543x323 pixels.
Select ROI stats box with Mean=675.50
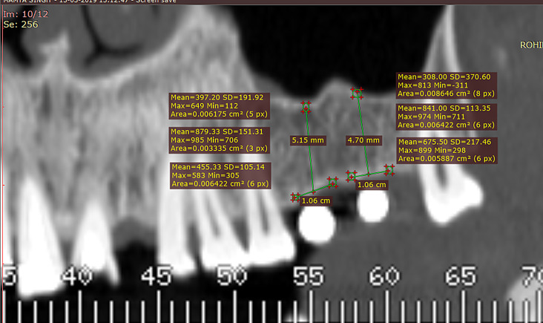pyautogui.click(x=447, y=149)
